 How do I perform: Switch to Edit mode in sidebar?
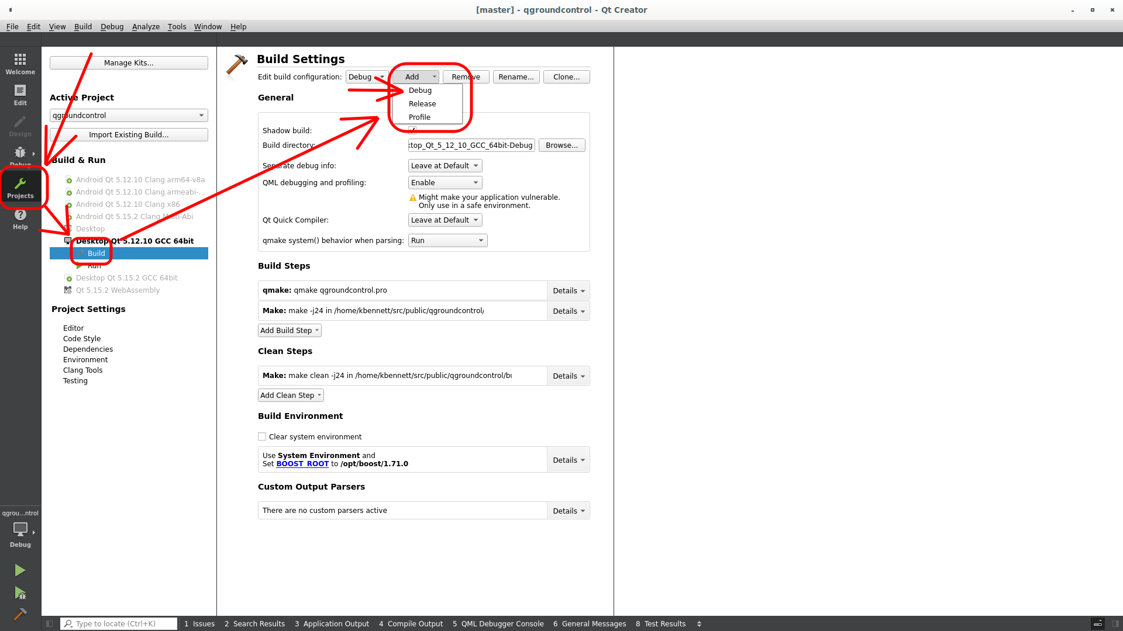coord(20,94)
